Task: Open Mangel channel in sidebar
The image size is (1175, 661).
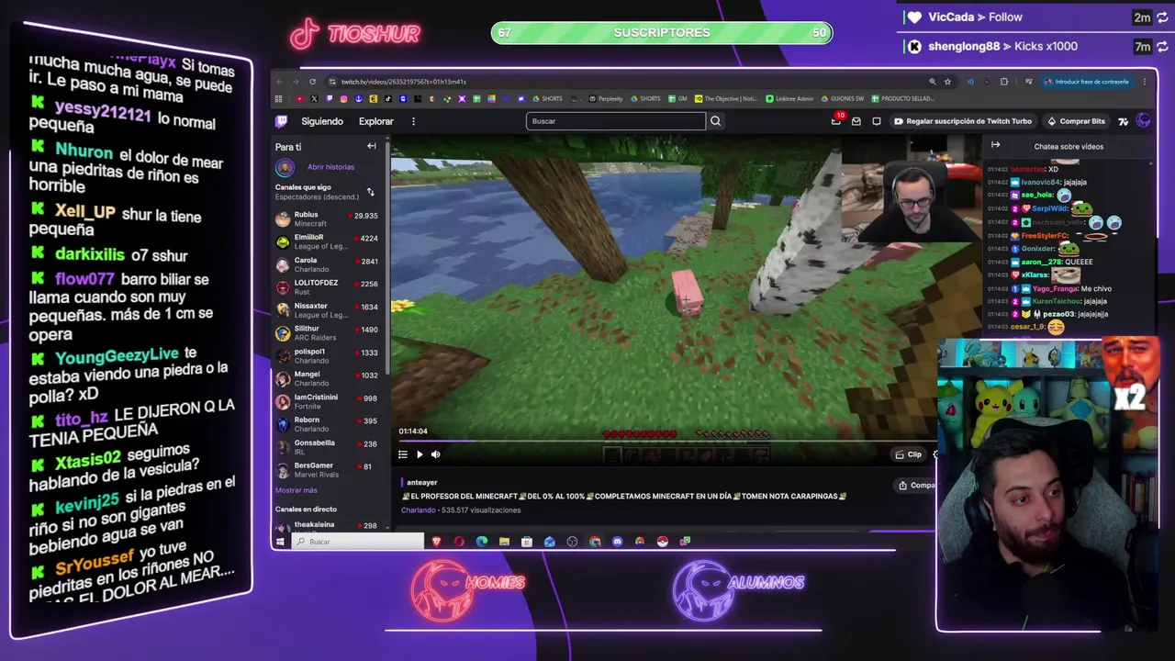Action: coord(328,379)
